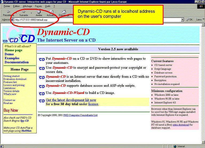Open the Demo sidebar link
This screenshot has height=148, width=205.
tap(9, 54)
